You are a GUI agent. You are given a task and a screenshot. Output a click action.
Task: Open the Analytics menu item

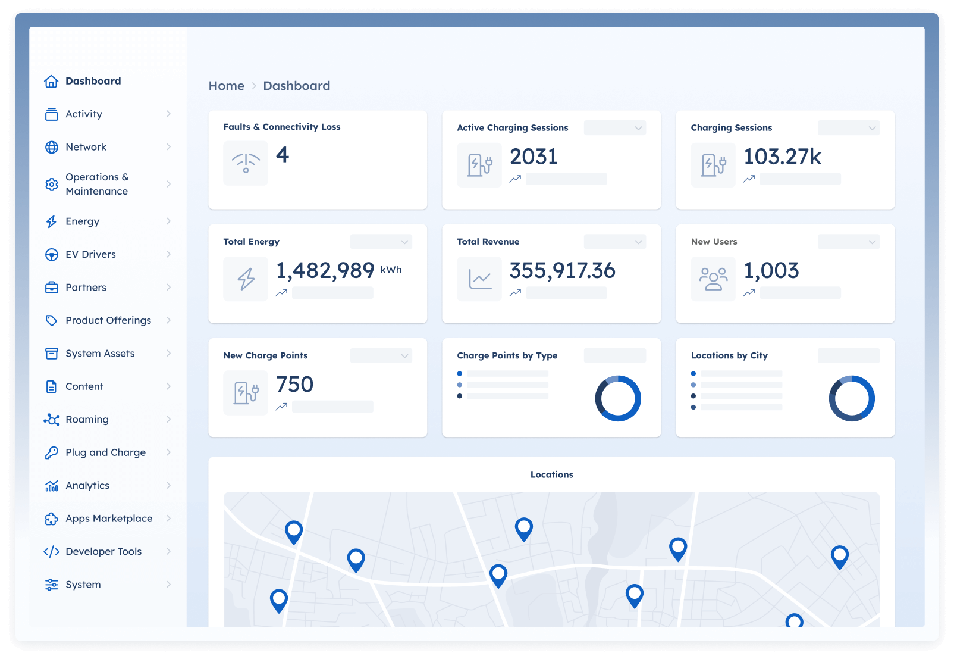87,486
